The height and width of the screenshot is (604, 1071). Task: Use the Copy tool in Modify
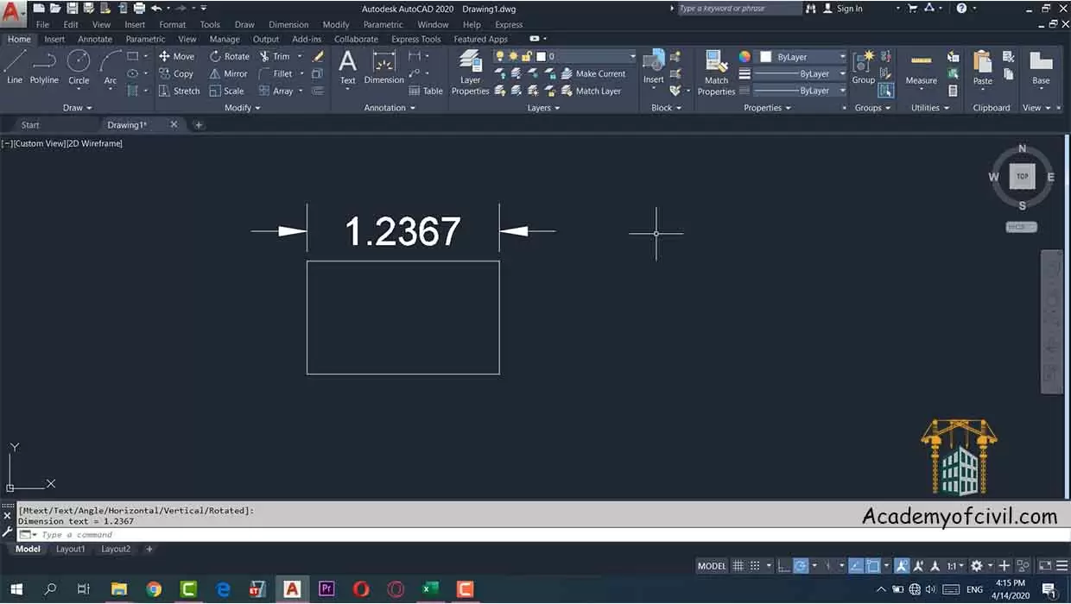click(x=176, y=73)
